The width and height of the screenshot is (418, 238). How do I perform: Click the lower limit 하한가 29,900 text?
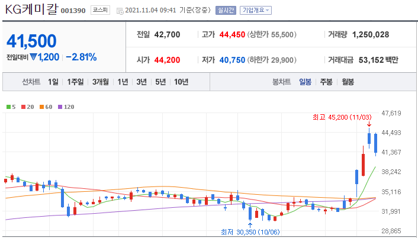tap(272, 60)
